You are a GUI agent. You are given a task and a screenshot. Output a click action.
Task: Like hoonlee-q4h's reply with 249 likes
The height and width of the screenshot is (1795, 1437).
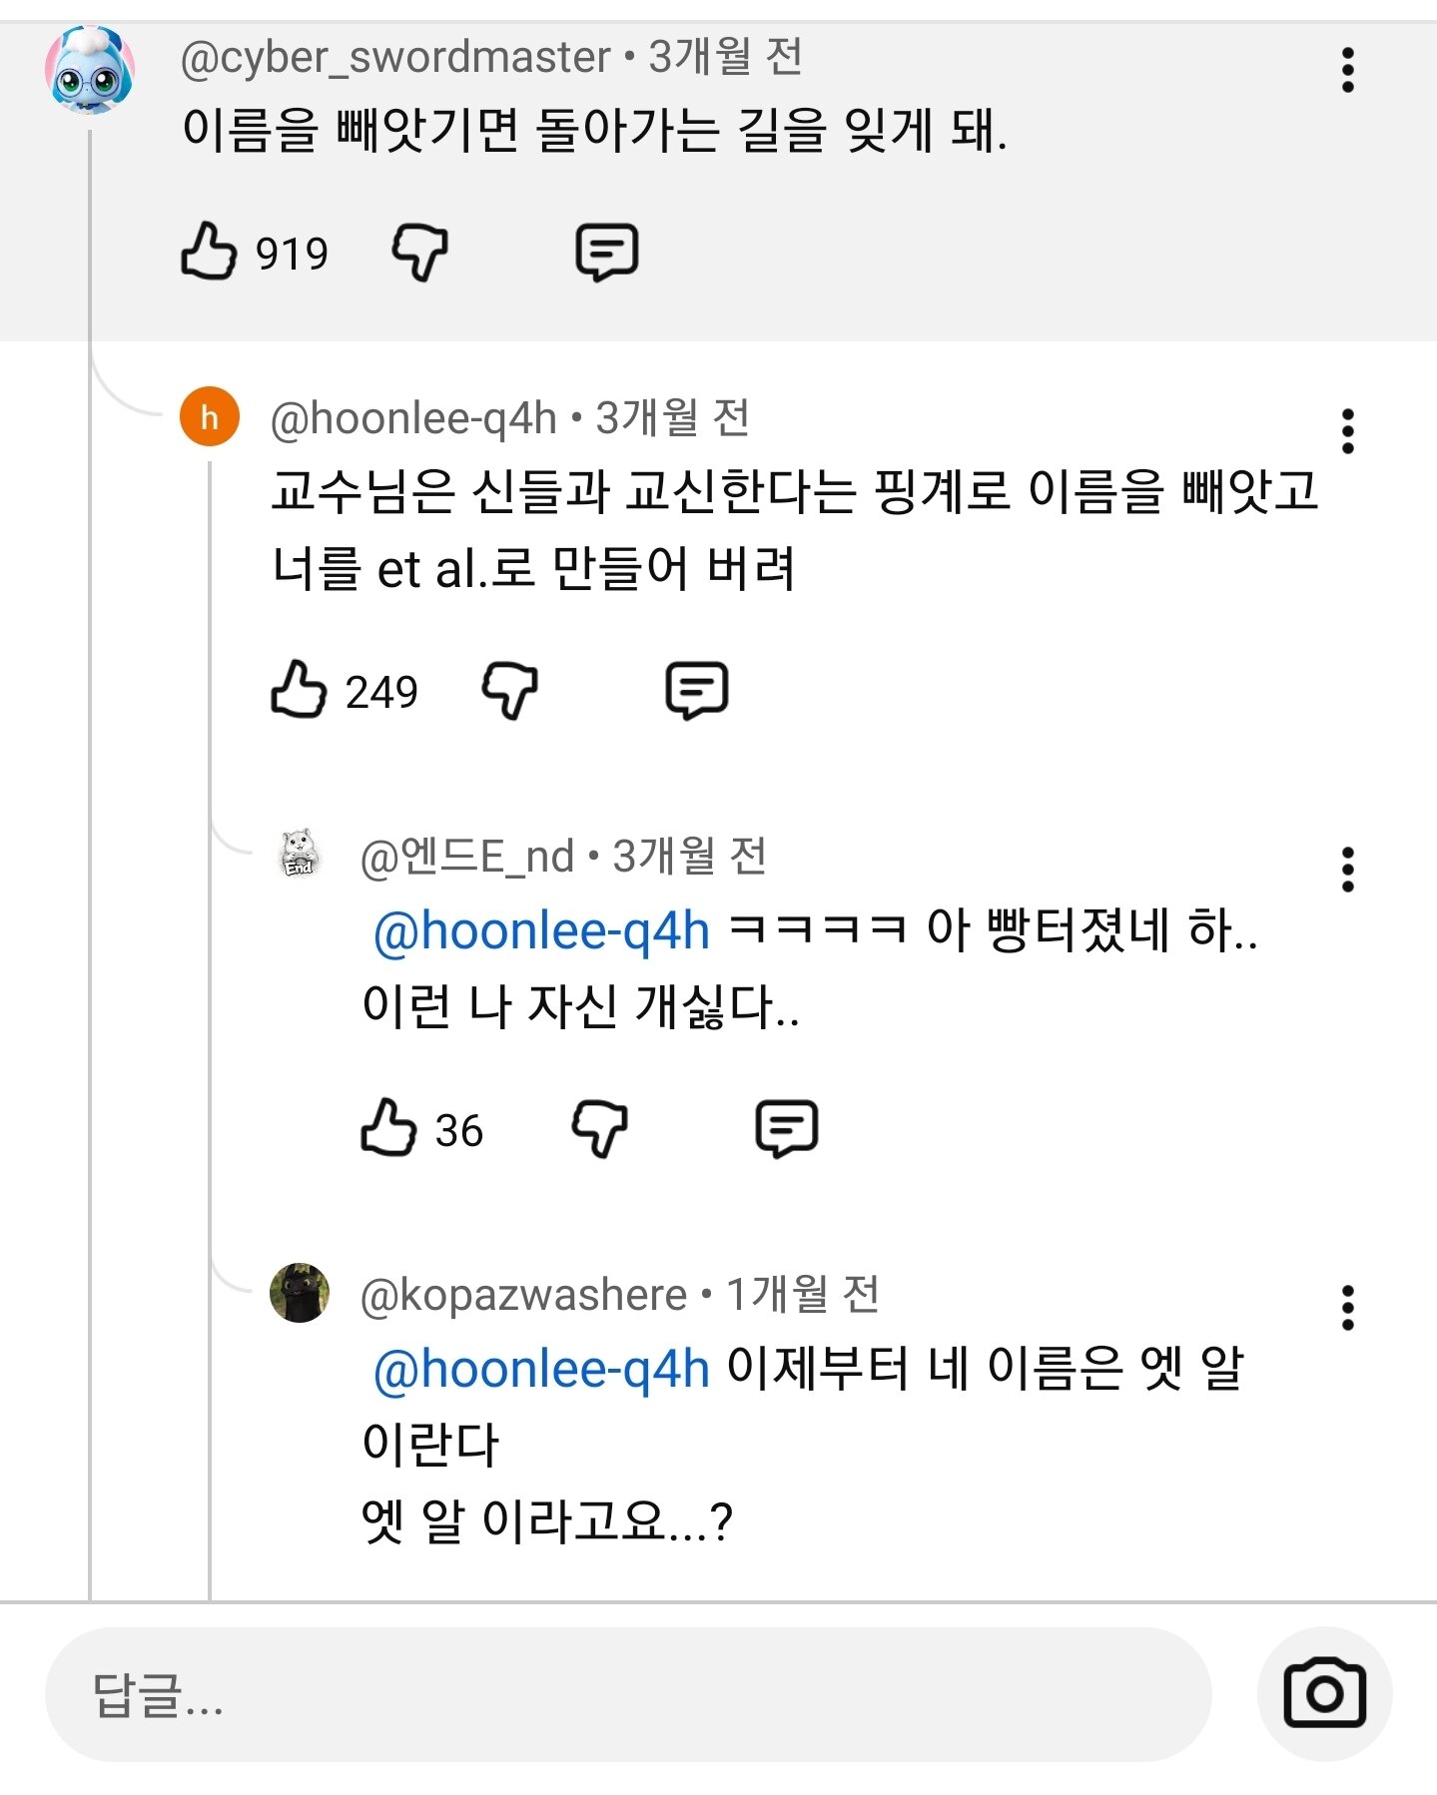click(299, 690)
